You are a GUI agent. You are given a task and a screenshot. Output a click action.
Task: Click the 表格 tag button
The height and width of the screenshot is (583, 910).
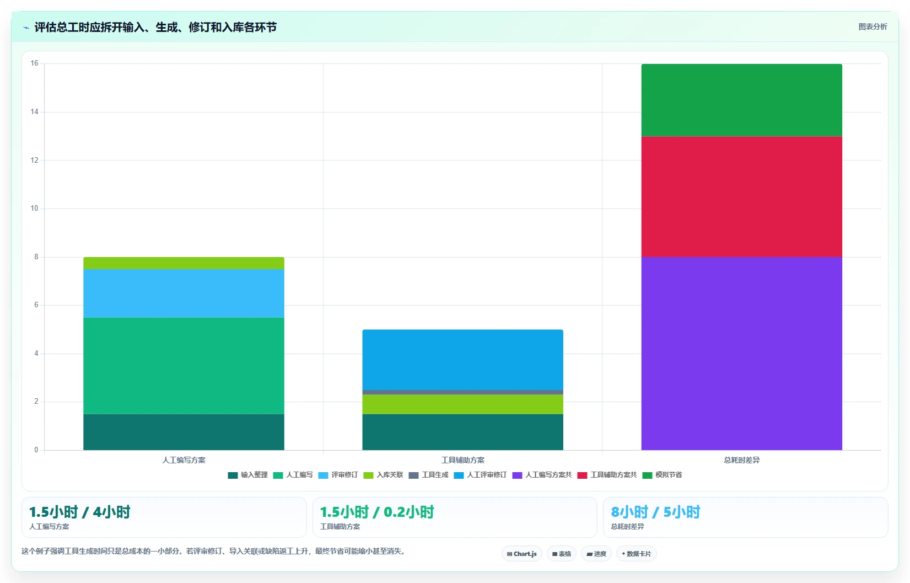point(562,554)
